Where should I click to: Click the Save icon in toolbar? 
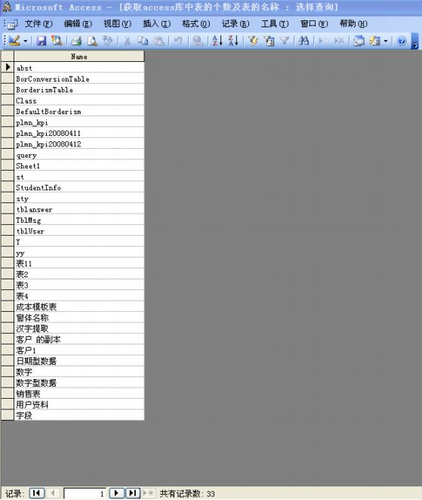[42, 41]
